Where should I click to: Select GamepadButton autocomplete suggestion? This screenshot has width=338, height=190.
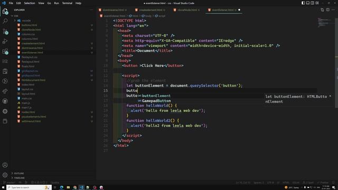pos(156,101)
